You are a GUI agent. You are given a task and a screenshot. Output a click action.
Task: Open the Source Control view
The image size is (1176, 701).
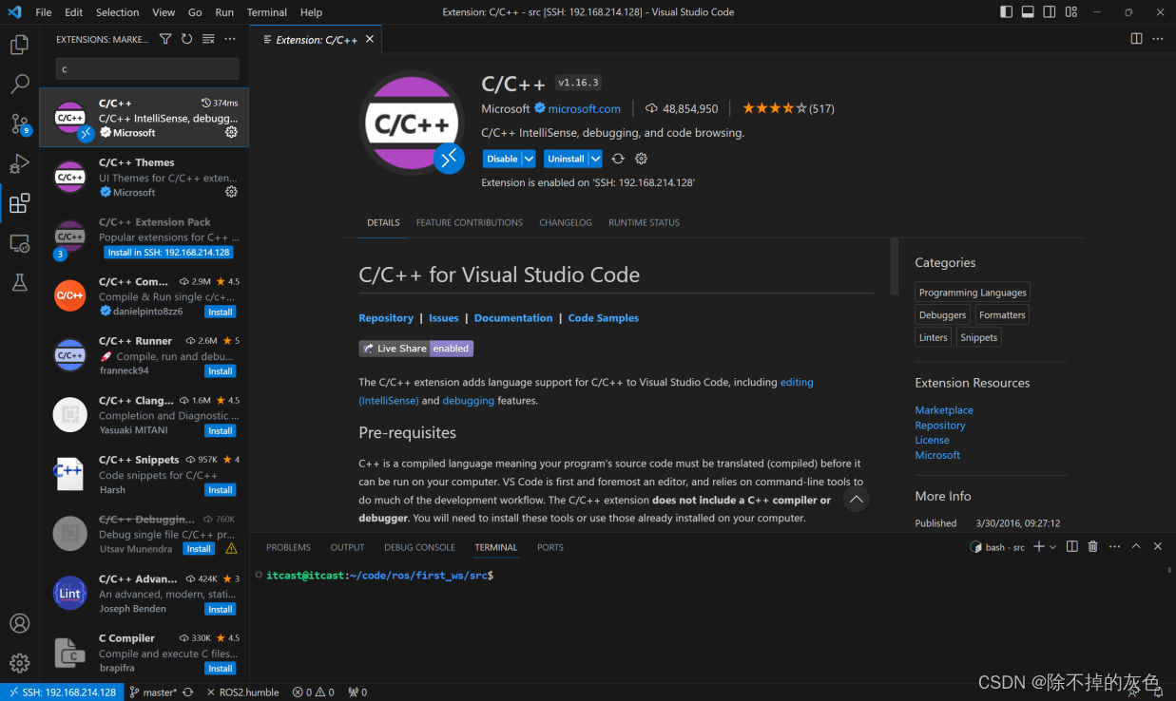pos(20,123)
